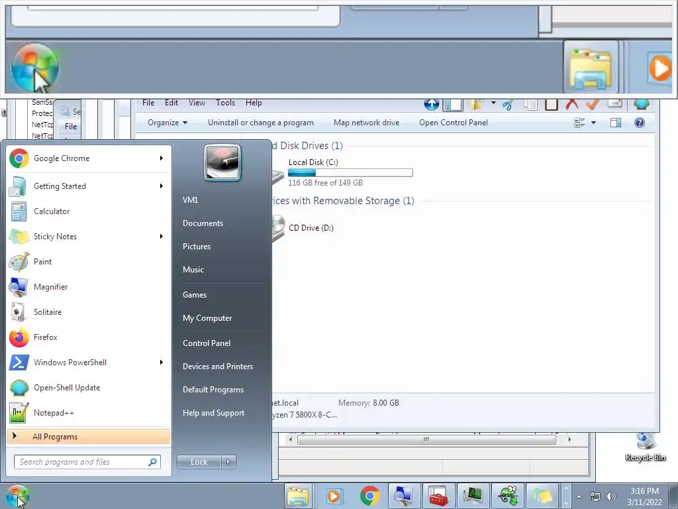Select CD Drive (D:)

(311, 228)
